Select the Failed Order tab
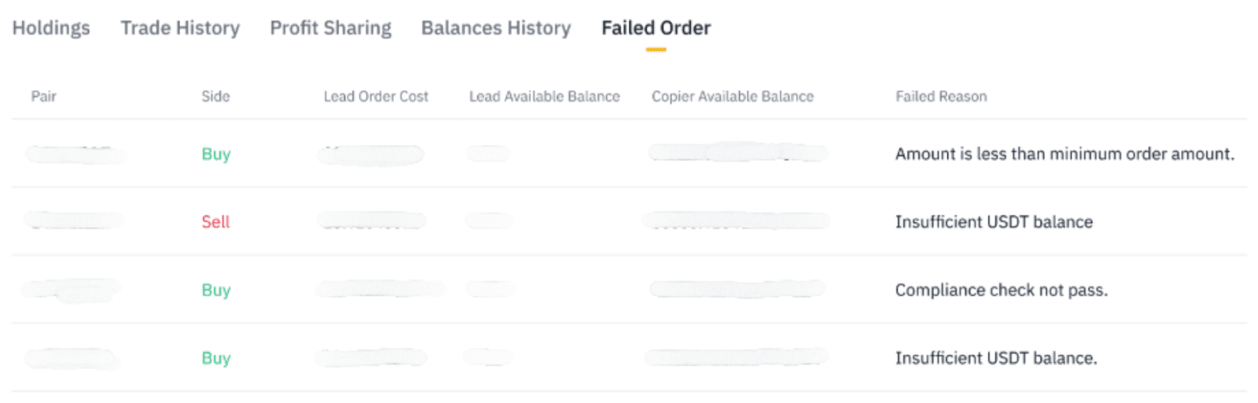 pos(656,28)
